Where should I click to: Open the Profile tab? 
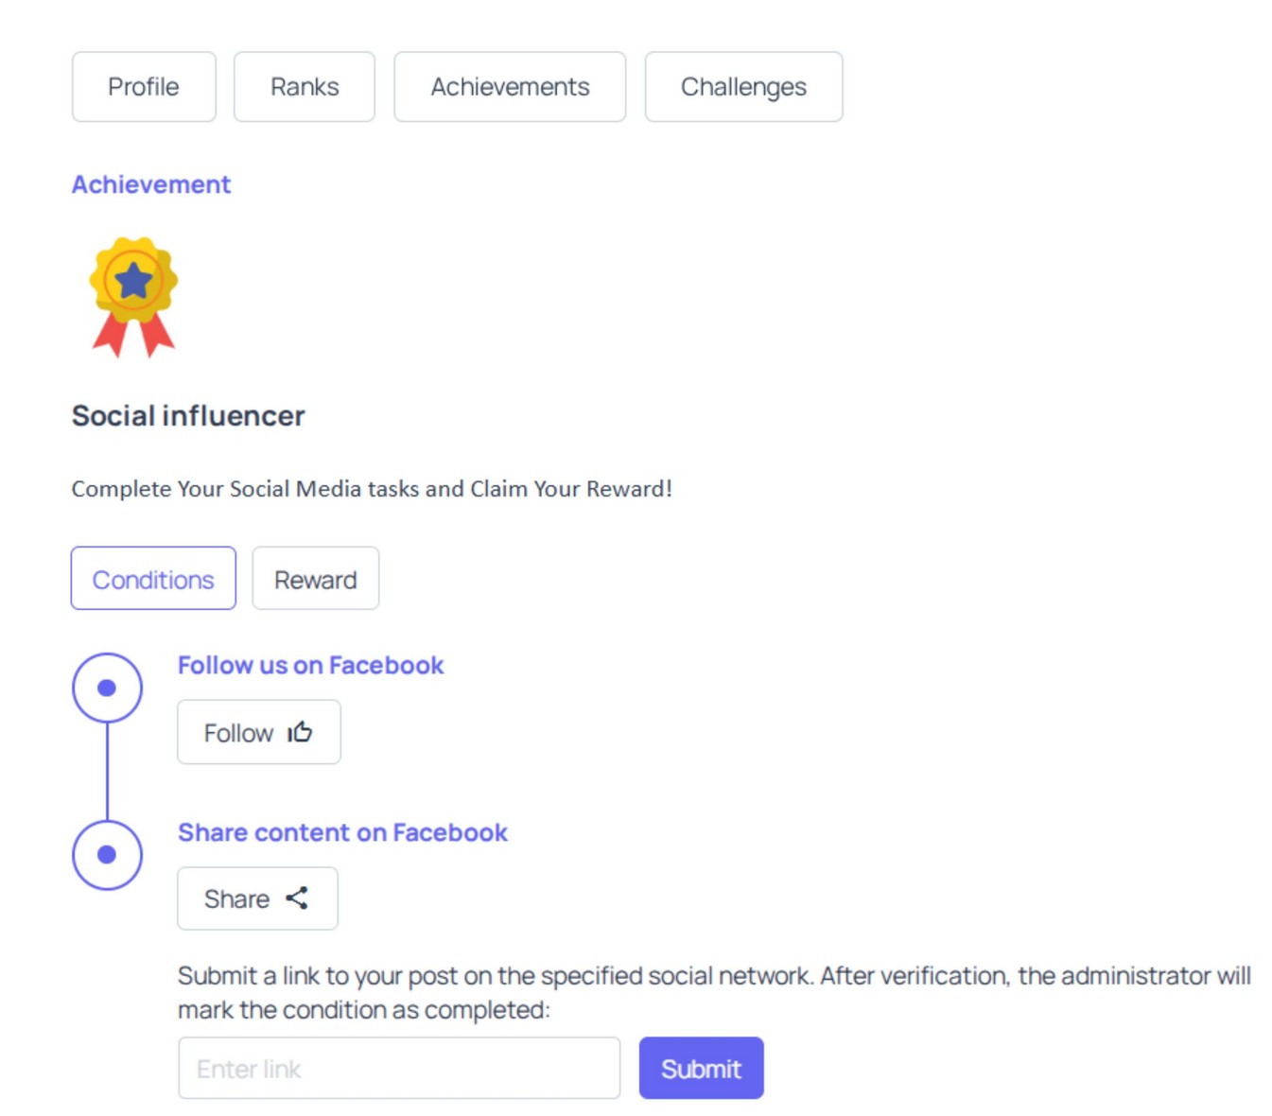tap(144, 87)
